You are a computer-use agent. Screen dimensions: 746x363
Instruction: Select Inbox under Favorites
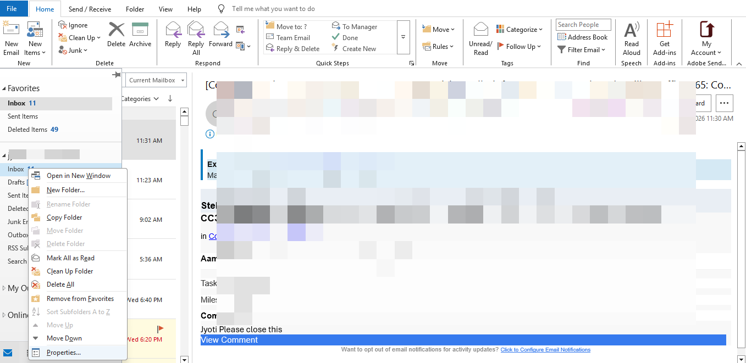click(56, 103)
